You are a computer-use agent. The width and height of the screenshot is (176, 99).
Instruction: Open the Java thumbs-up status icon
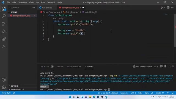pos(152,93)
